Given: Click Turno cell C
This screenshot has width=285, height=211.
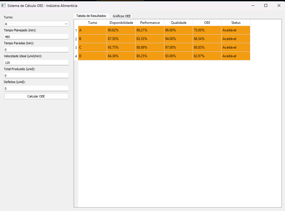Looking at the screenshot, I should (x=93, y=47).
